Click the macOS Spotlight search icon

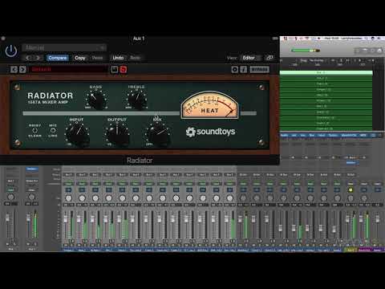pyautogui.click(x=367, y=39)
